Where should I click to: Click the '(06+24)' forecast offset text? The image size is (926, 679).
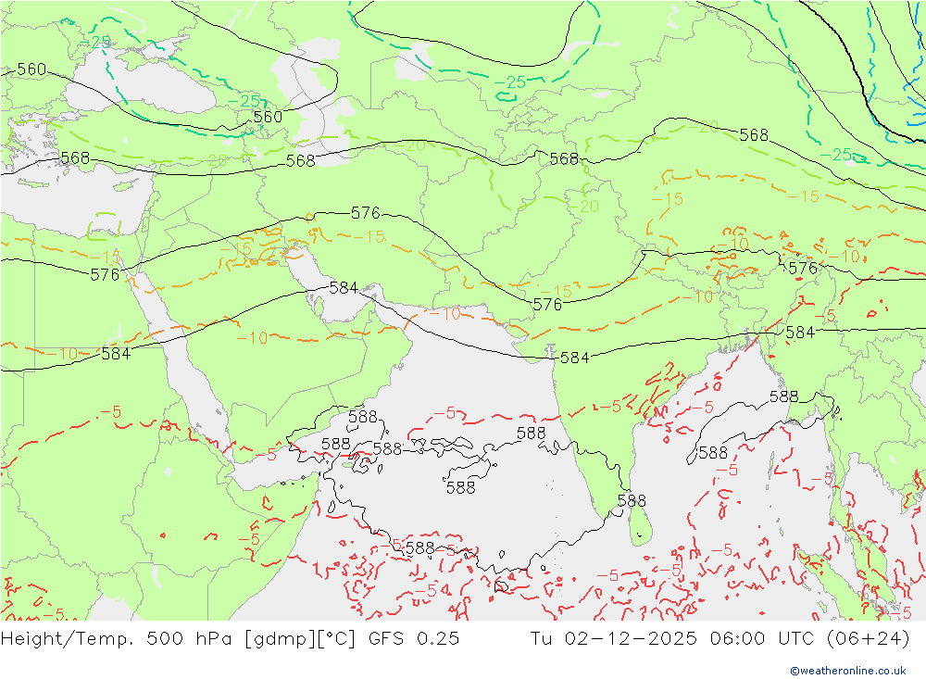tap(869, 639)
